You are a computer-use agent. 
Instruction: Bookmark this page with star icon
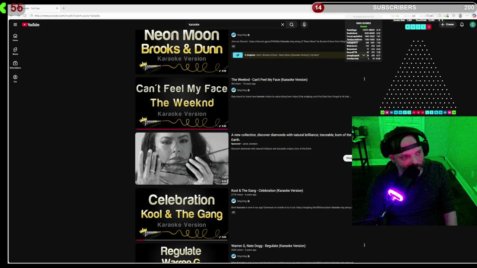click(x=432, y=16)
